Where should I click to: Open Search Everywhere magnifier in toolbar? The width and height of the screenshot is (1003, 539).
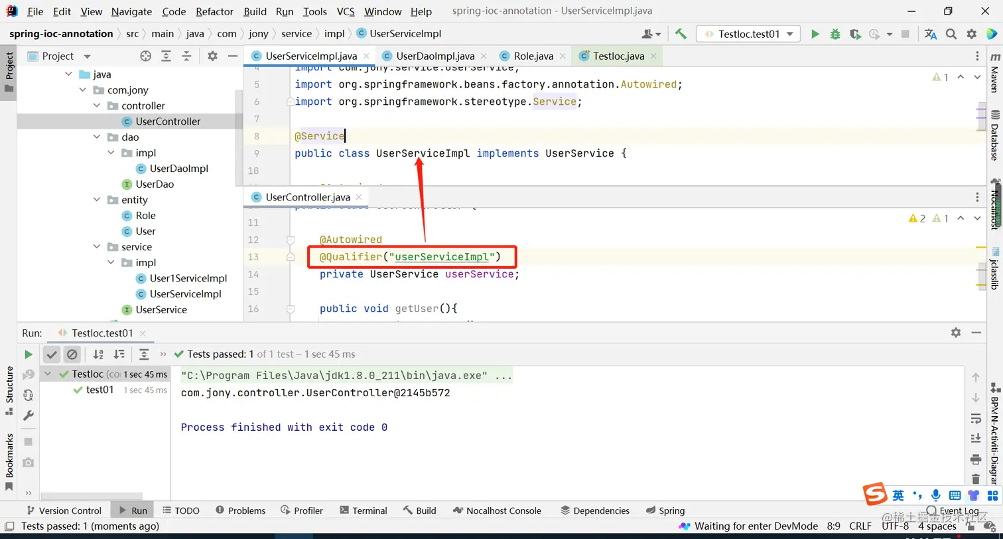click(951, 34)
